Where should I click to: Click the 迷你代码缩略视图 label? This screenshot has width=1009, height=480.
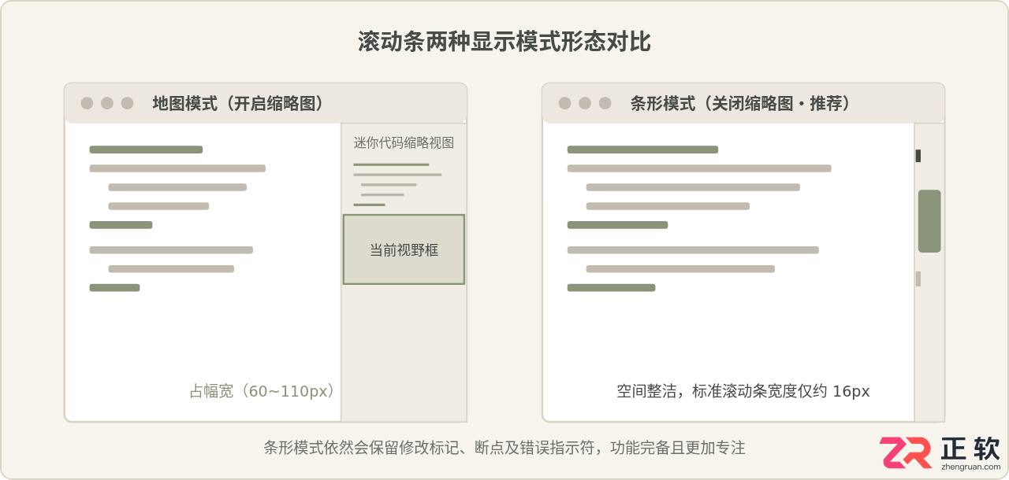[x=404, y=143]
